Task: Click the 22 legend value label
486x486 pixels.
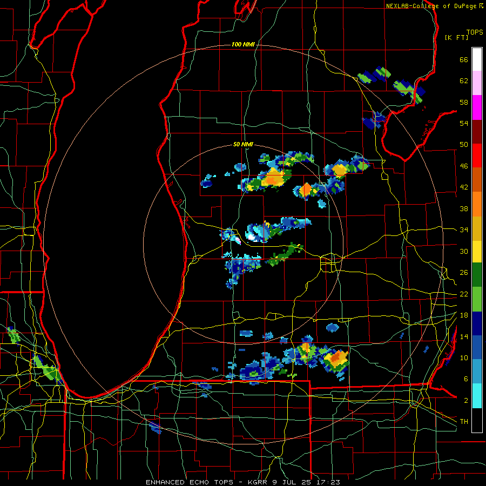Action: pyautogui.click(x=464, y=294)
